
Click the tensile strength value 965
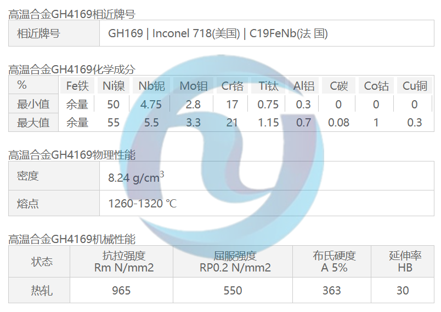tap(121, 291)
